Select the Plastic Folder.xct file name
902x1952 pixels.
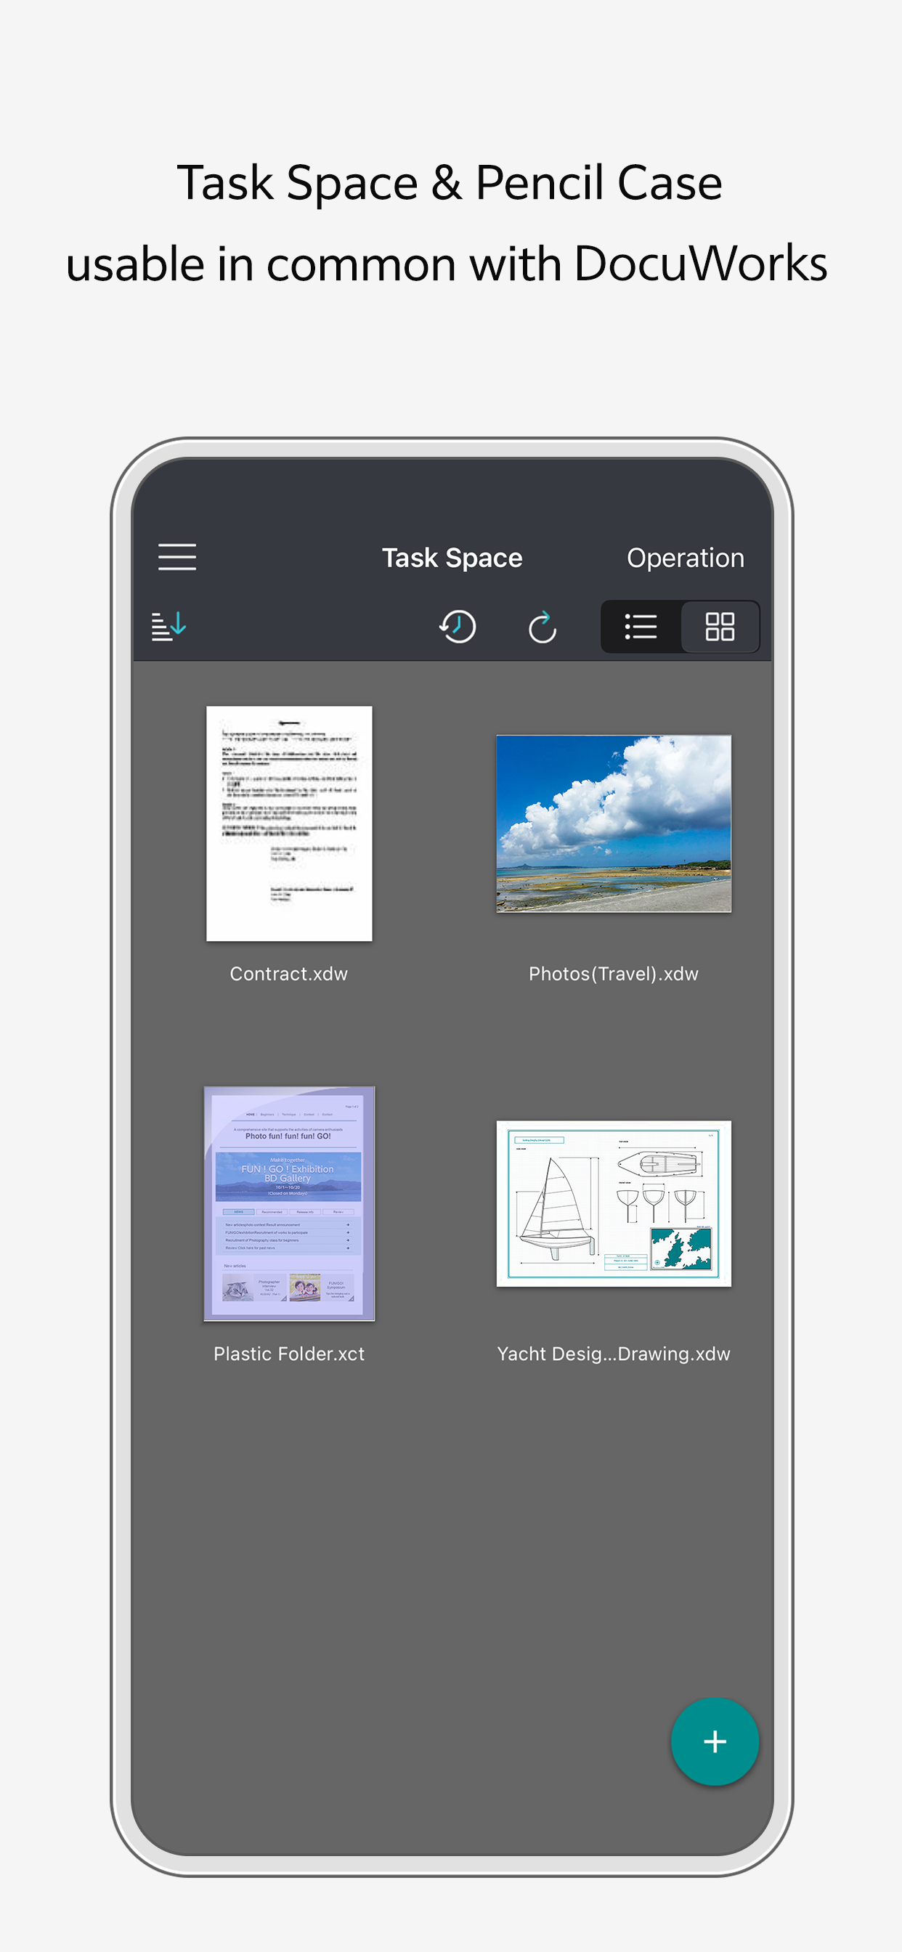click(x=289, y=1354)
